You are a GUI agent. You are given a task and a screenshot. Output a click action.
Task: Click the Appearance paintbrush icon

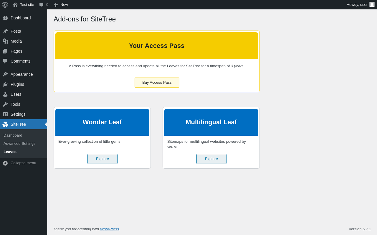point(5,74)
